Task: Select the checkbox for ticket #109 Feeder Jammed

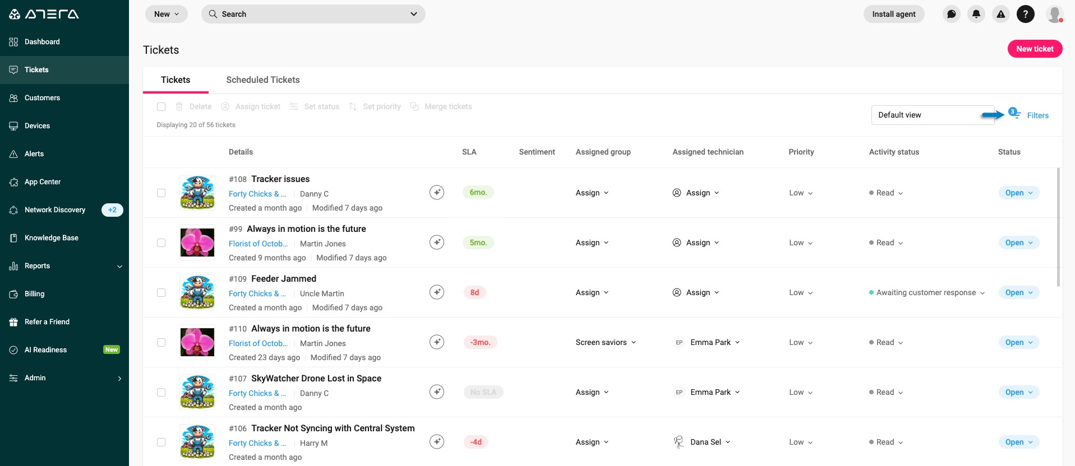Action: [x=162, y=292]
